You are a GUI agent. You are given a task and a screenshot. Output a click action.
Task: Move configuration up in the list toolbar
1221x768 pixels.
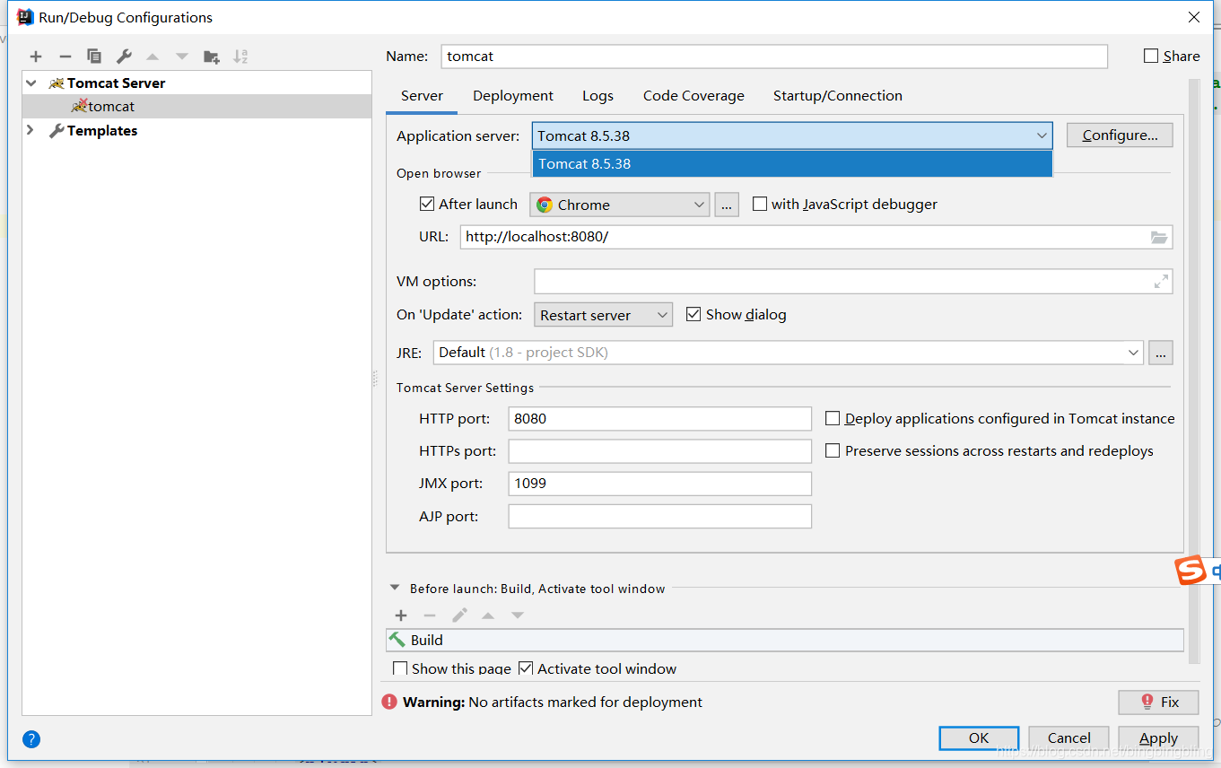[x=153, y=57]
